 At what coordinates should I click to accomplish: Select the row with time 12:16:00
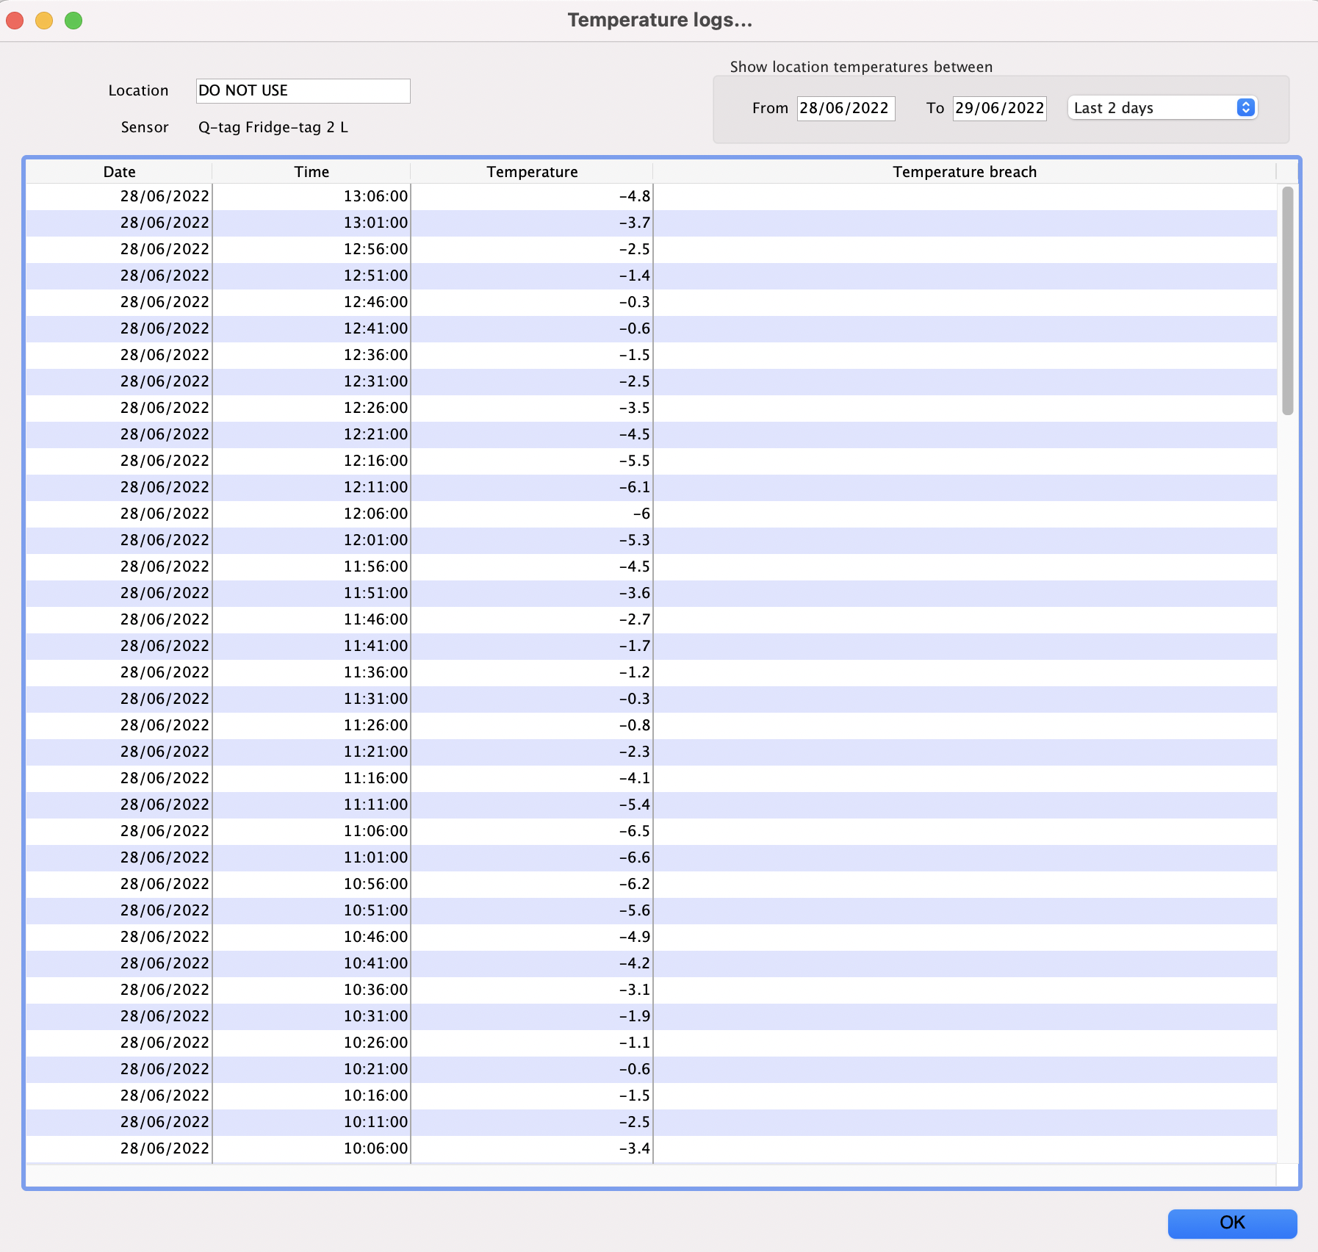pos(652,461)
